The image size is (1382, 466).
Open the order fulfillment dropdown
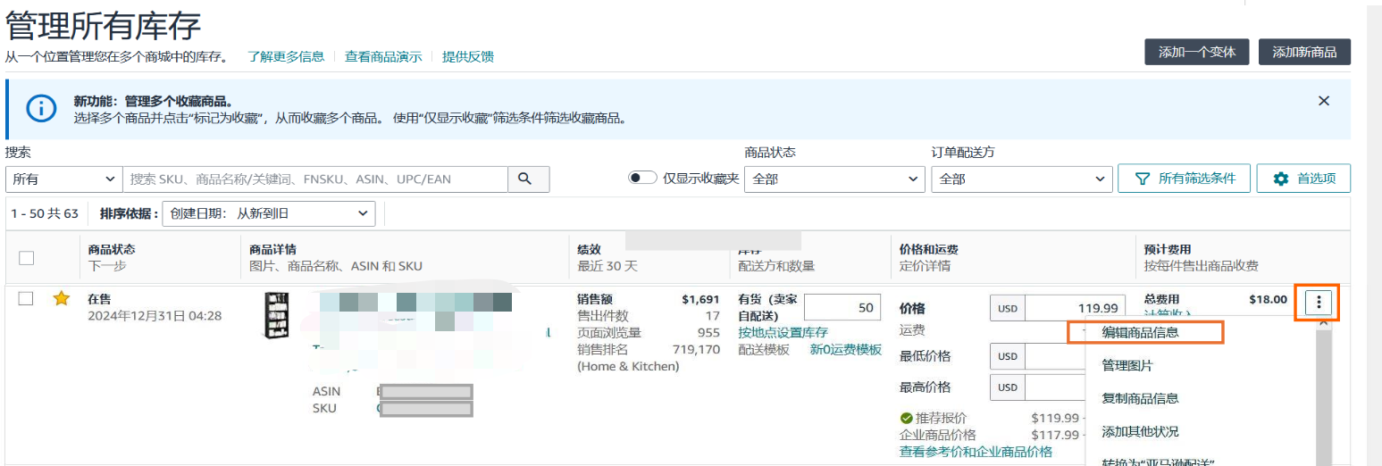click(1021, 179)
